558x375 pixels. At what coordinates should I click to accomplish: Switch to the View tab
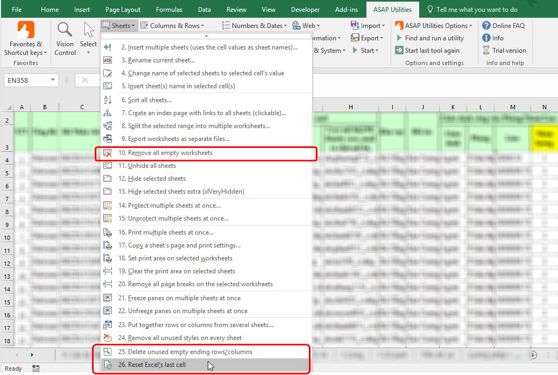(x=269, y=10)
